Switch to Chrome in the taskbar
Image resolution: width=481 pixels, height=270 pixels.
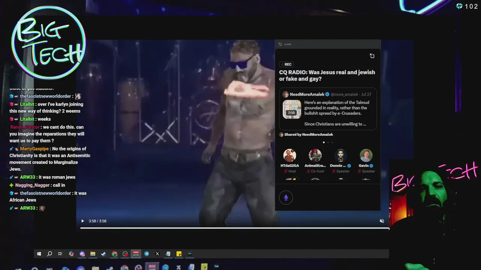(x=114, y=254)
